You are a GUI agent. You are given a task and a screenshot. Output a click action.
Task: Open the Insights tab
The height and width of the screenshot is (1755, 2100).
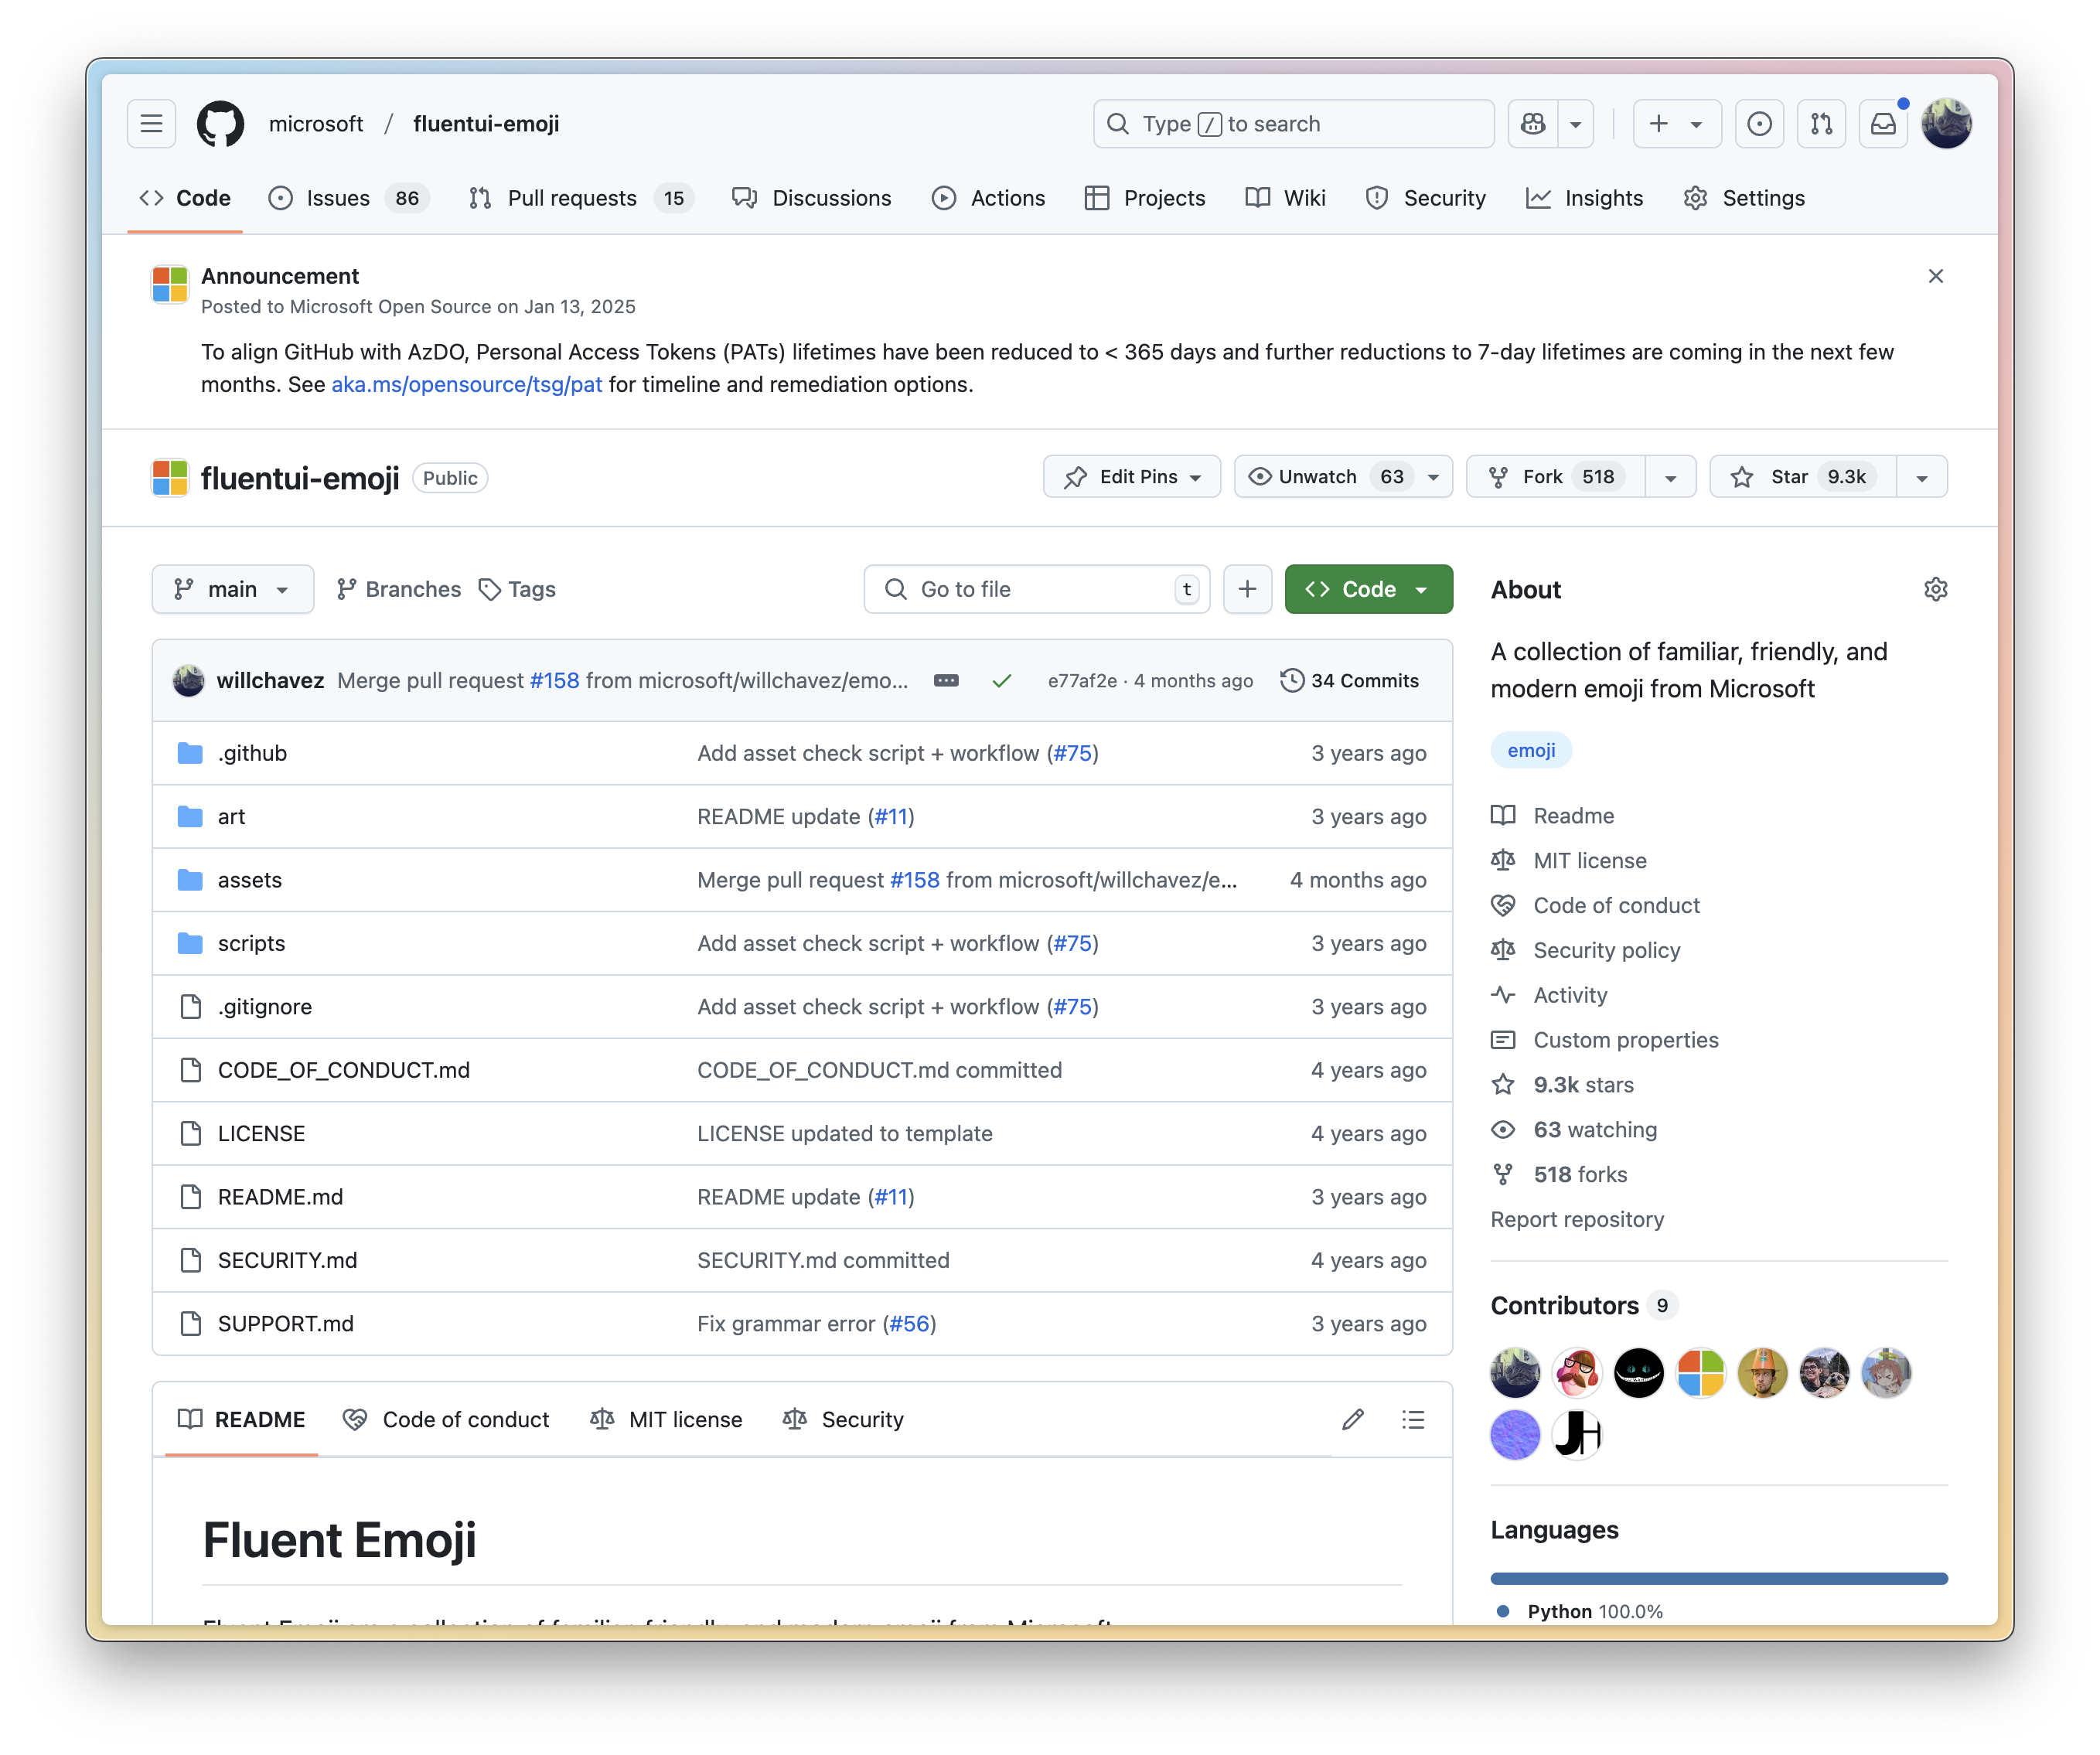pos(1584,198)
